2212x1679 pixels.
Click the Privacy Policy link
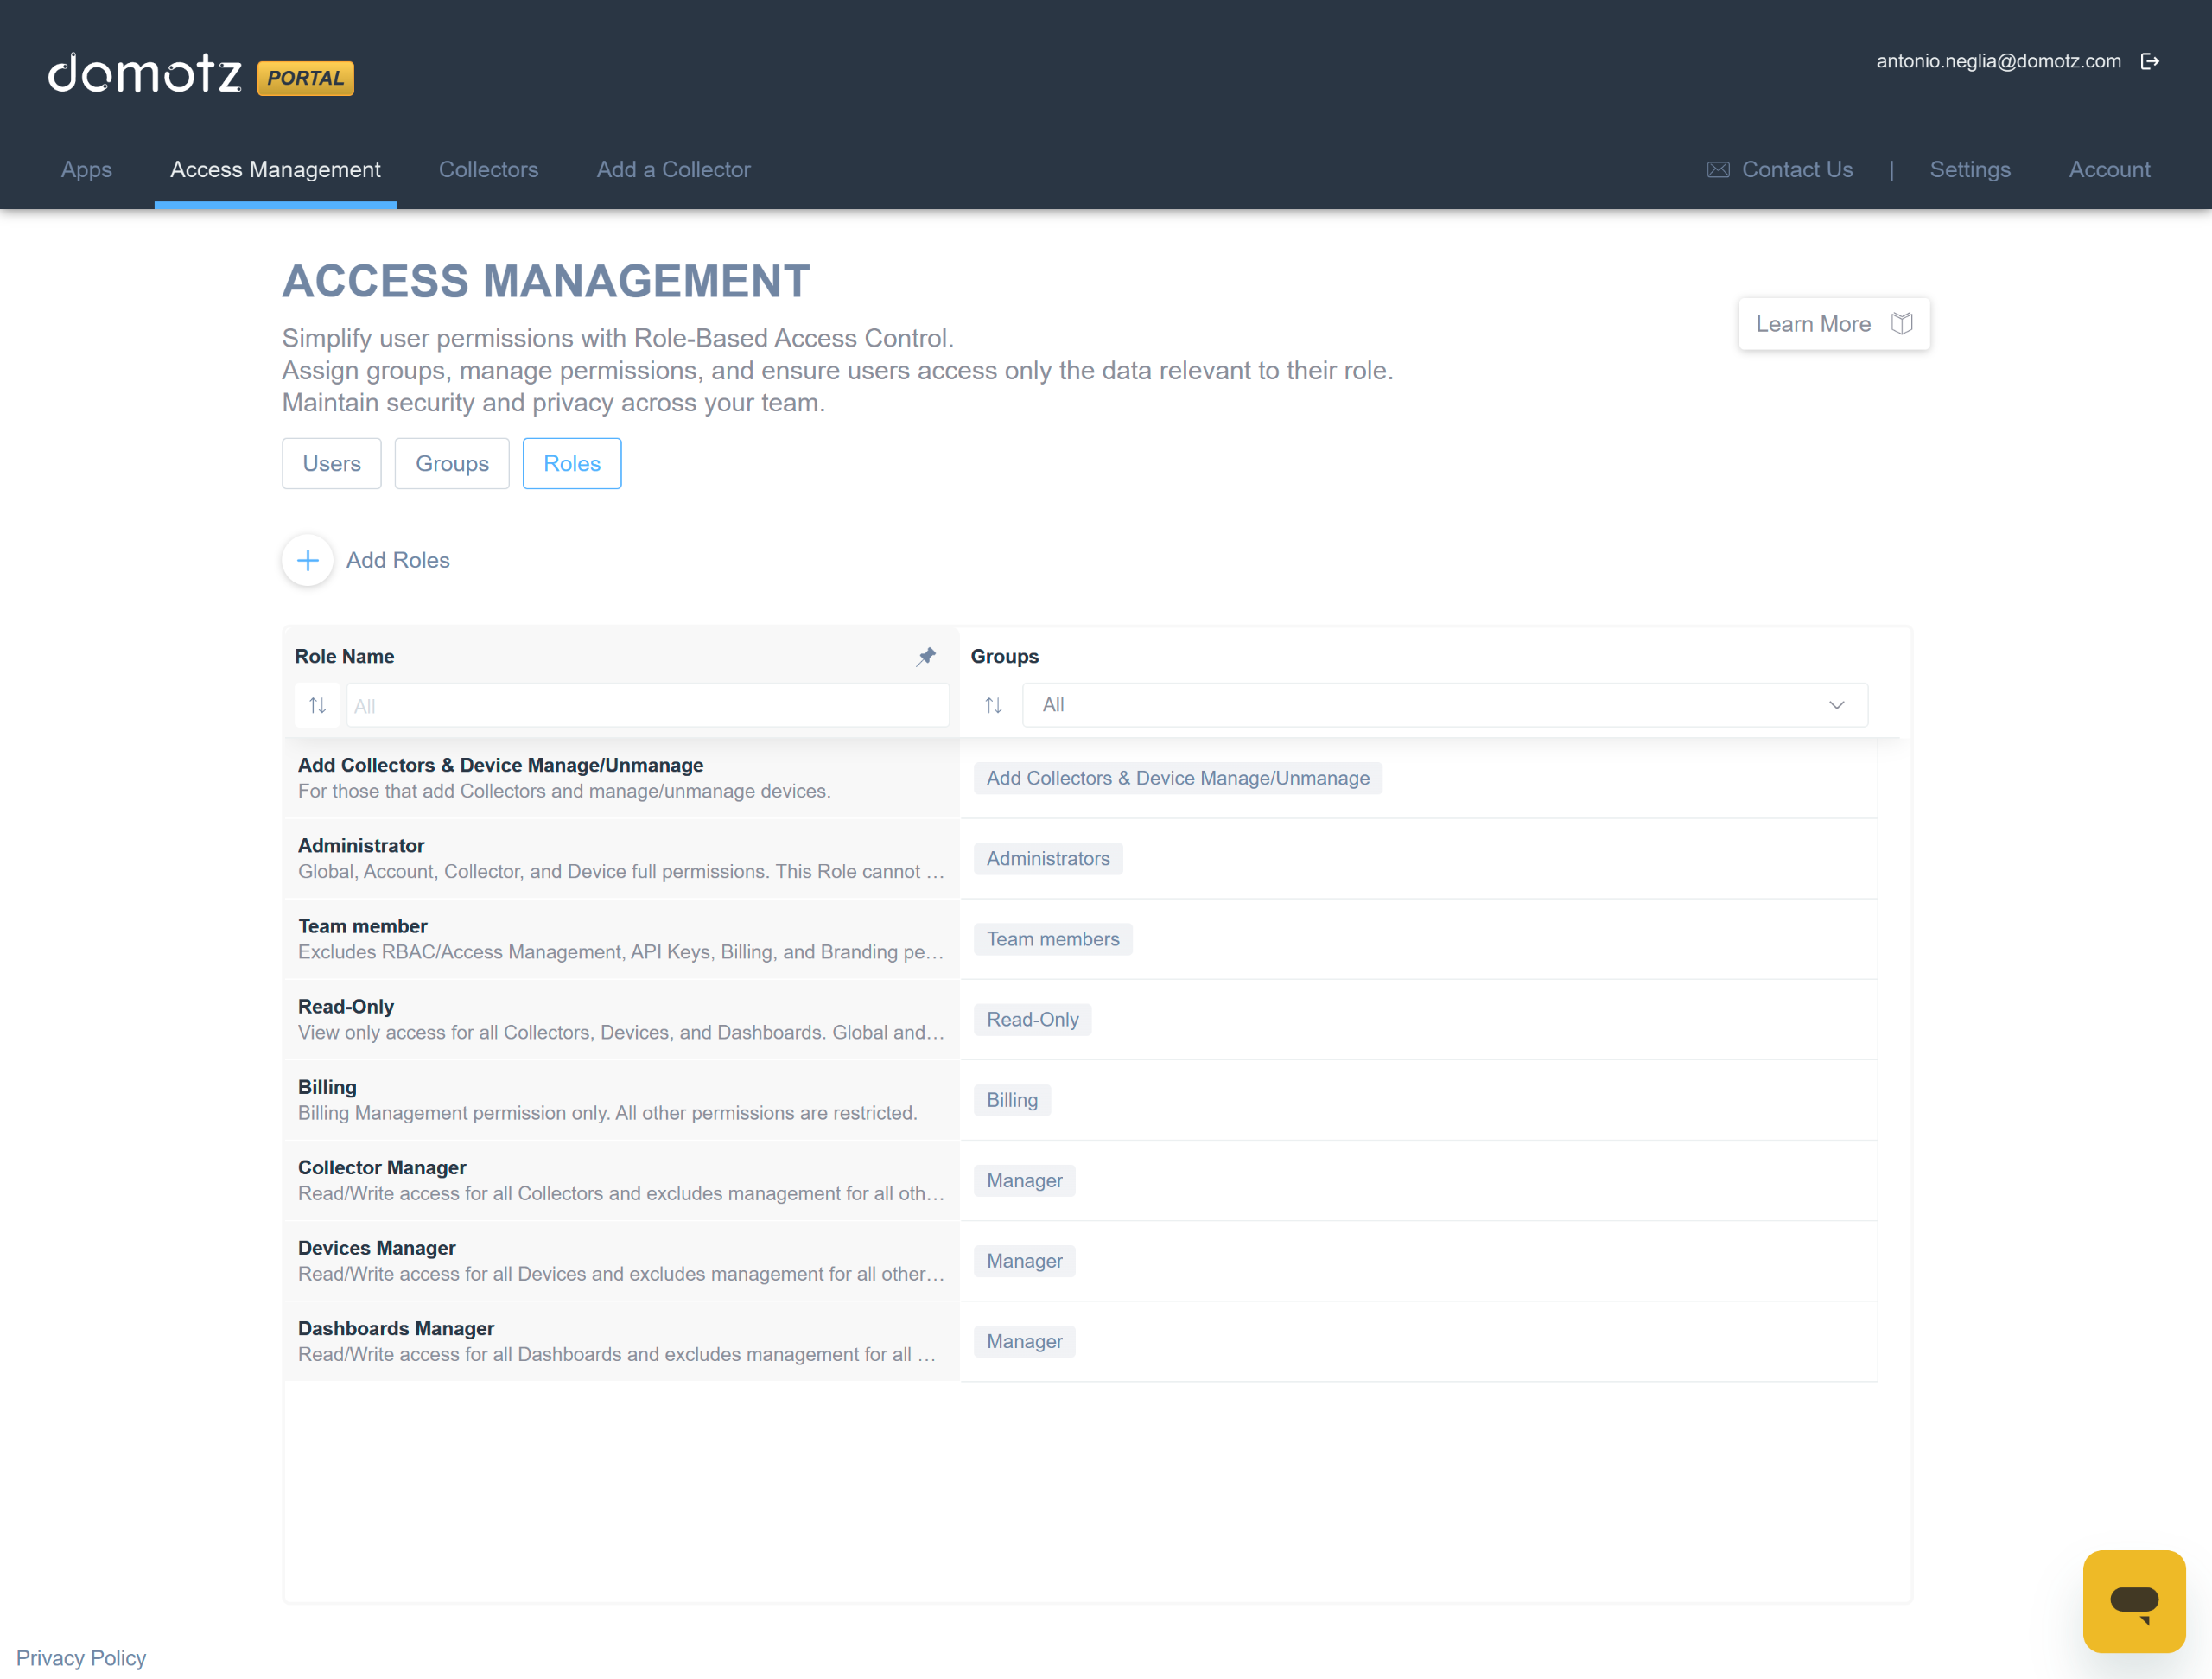[81, 1657]
